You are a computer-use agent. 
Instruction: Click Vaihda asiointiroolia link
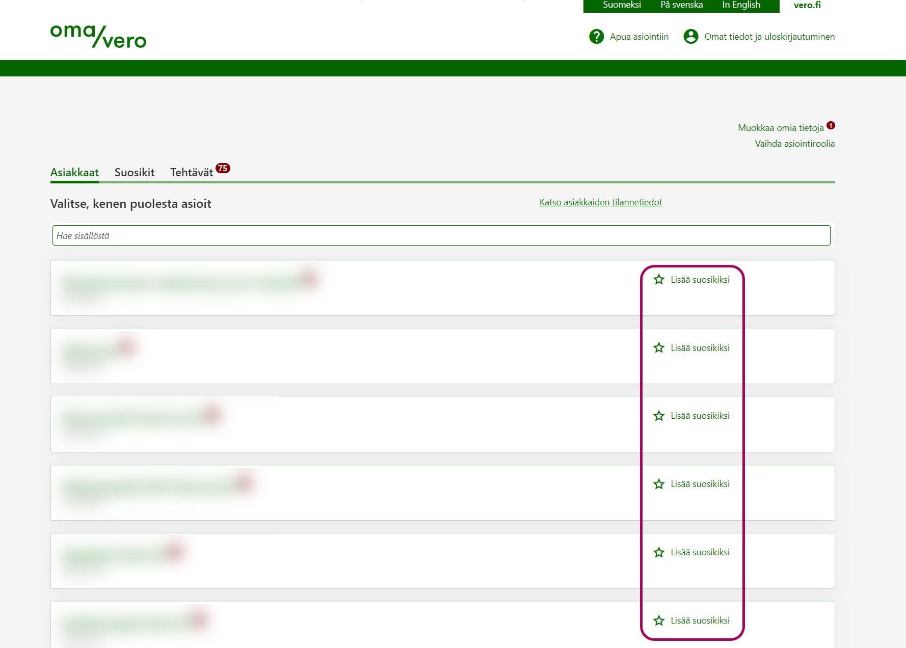794,144
